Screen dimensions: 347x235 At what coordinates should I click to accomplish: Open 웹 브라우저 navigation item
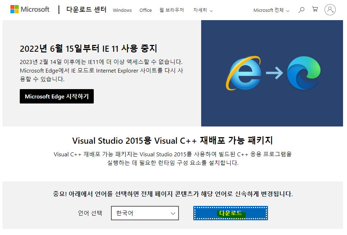[171, 10]
